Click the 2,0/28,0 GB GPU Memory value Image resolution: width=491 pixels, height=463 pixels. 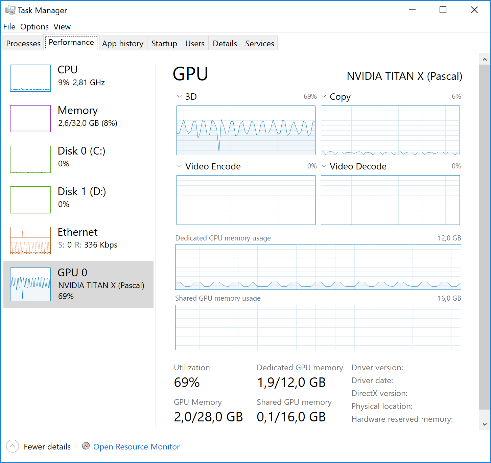208,417
